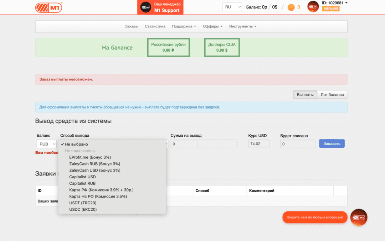Open chat via Пишите нам по любым вопросам

coord(315,217)
